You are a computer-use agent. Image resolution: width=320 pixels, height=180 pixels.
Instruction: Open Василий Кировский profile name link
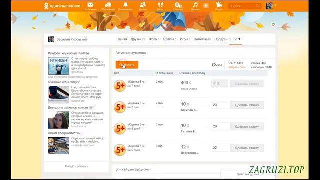pyautogui.click(x=72, y=39)
